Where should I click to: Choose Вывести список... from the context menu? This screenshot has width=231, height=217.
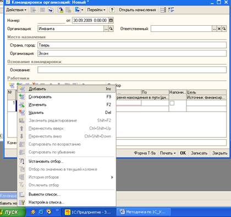(x=67, y=195)
